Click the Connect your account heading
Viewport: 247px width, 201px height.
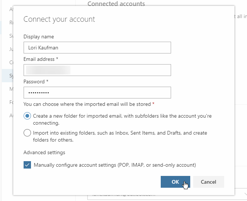pos(59,20)
